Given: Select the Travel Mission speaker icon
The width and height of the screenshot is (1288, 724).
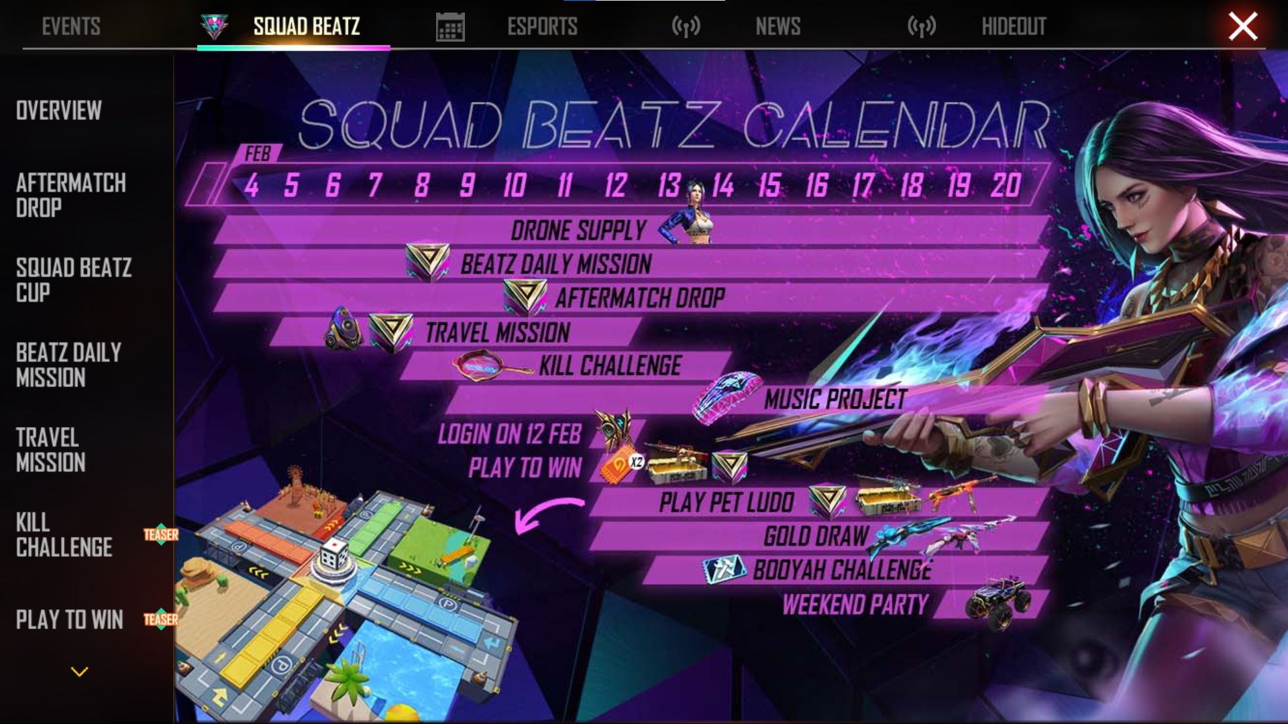Looking at the screenshot, I should pos(344,332).
